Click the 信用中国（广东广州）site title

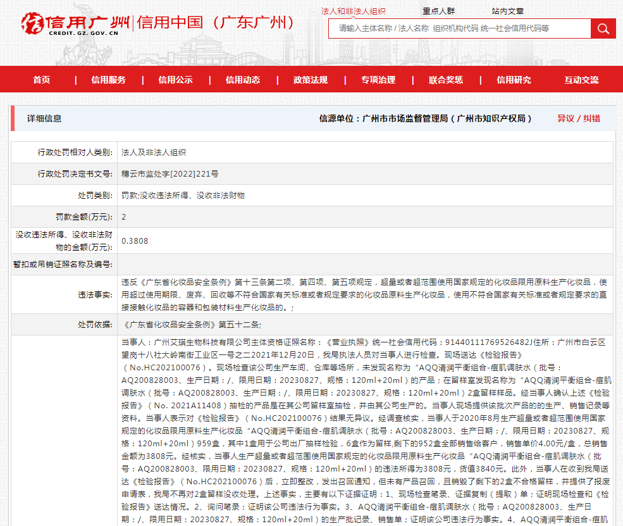(216, 23)
